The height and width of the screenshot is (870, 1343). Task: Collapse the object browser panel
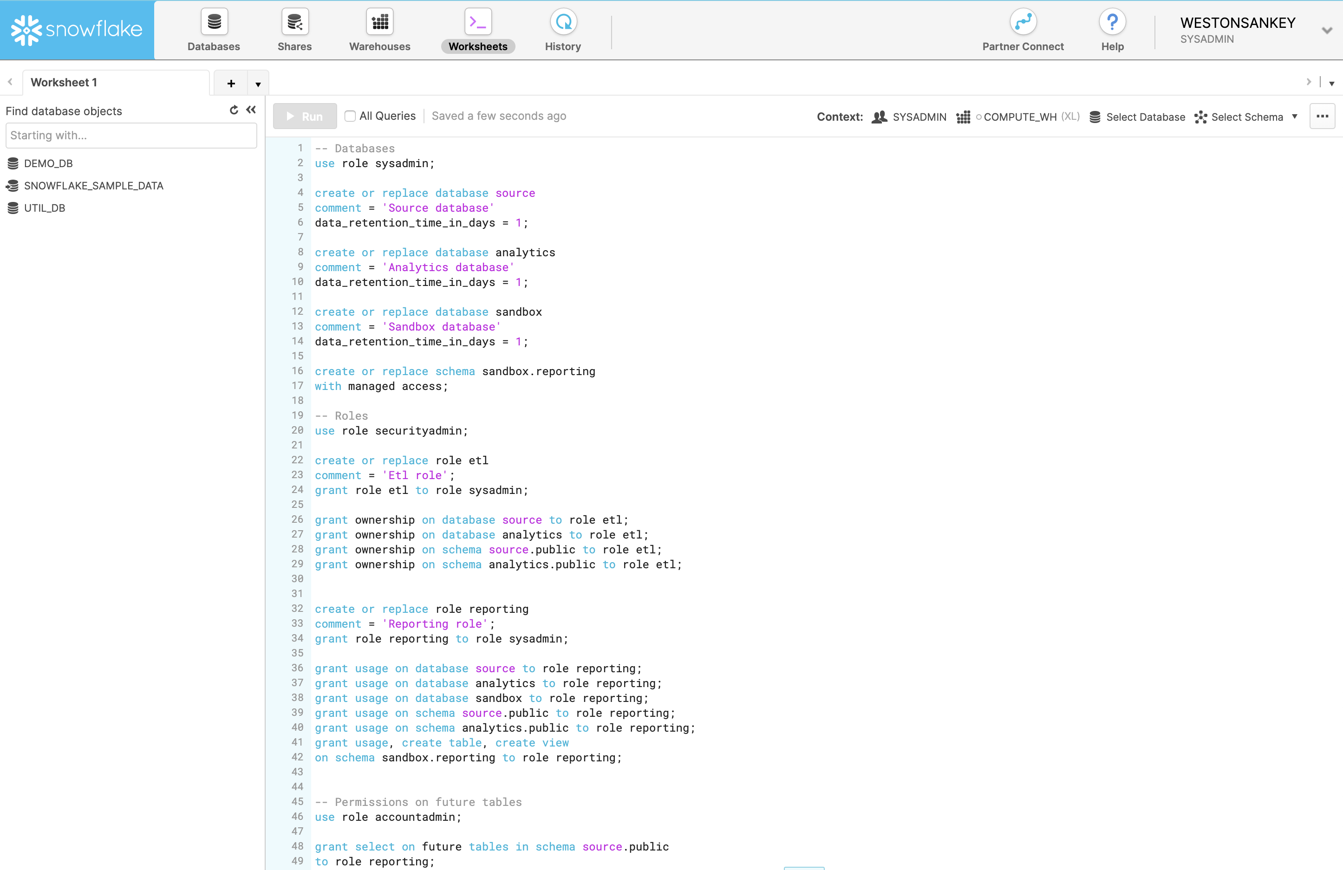[251, 110]
